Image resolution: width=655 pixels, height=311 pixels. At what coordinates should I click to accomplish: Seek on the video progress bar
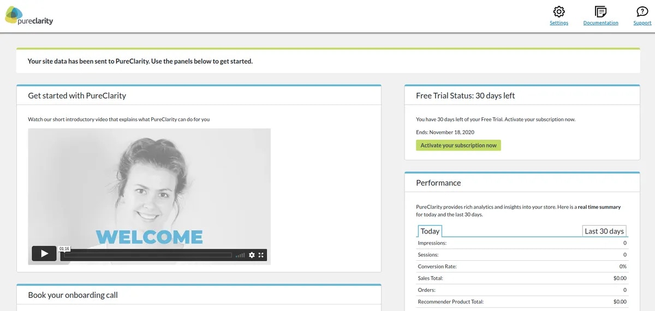147,255
